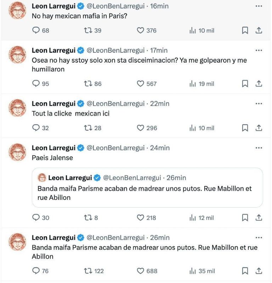View analytics for the 12 mil views tweet
This screenshot has width=272, height=283.
pos(202,218)
